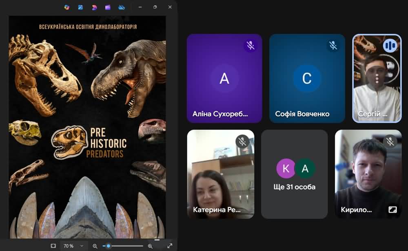408x251 pixels.
Task: Click the OneDrive cloud sync icon
Action: [122, 7]
